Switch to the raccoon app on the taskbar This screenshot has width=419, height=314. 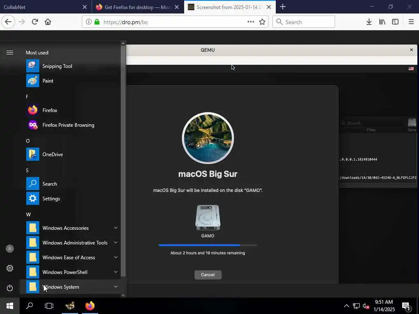click(70, 306)
